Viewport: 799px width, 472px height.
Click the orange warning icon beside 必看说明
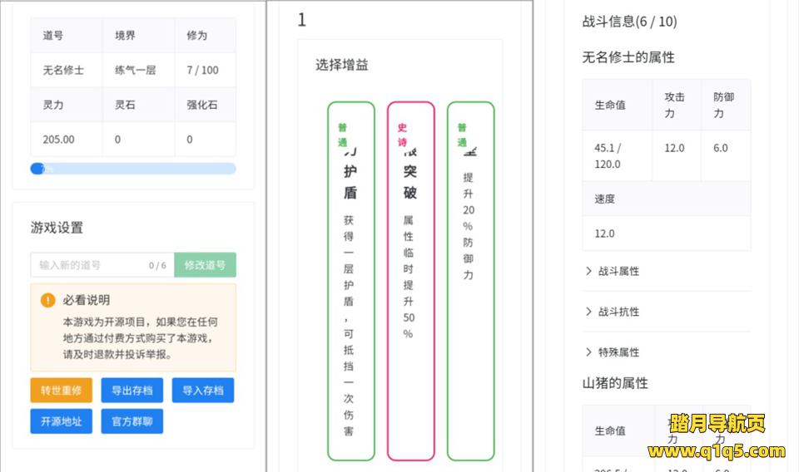click(x=48, y=300)
